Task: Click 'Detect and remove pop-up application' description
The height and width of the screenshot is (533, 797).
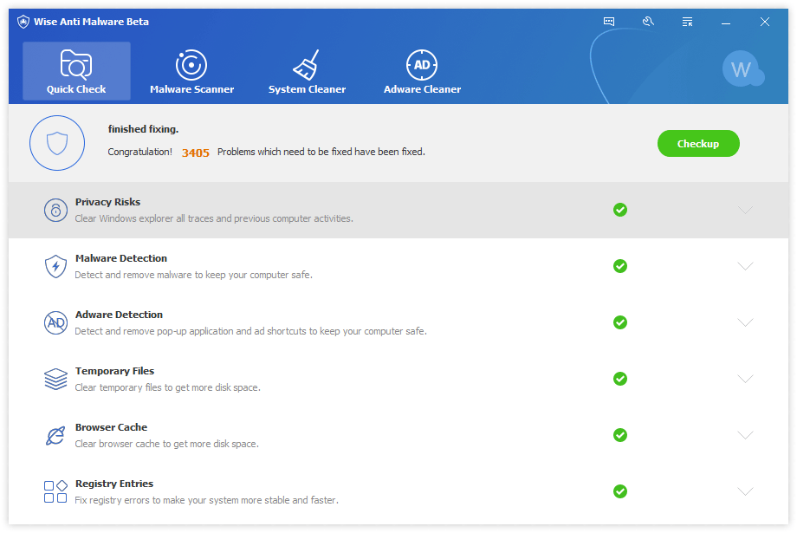Action: point(250,331)
